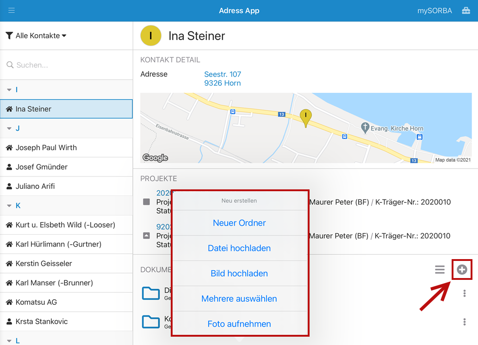Viewport: 478px width, 345px height.
Task: Select contact Karl Hürlimann (-Gurtner)
Action: click(x=67, y=244)
